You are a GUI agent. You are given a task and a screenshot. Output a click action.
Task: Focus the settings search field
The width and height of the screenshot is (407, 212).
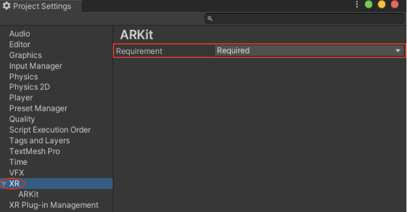(304, 19)
